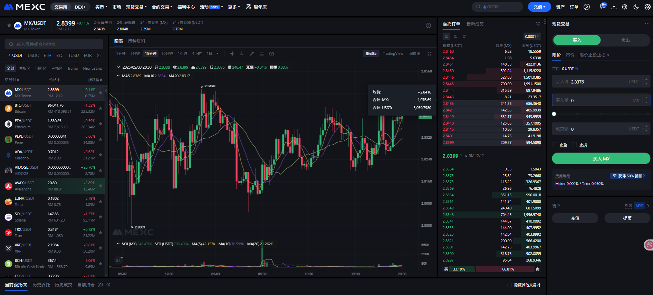
Task: Click the 获得 50% 折扣 link
Action: 628,176
